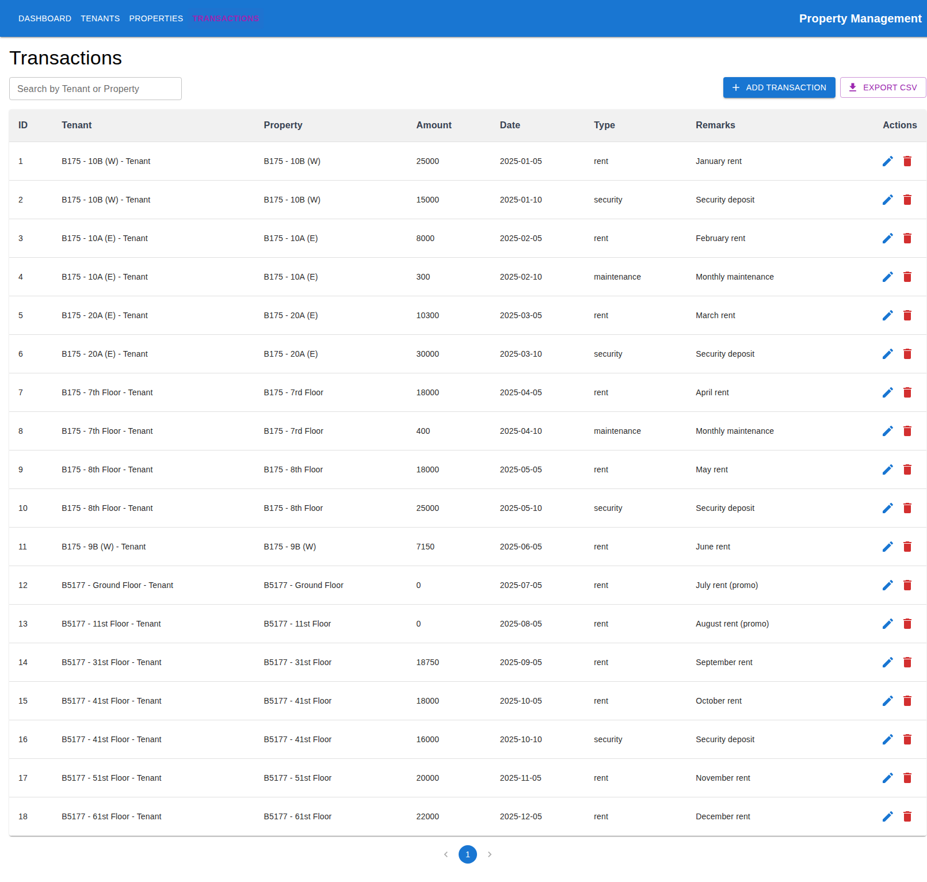Delete the May rent transaction
Viewport: 927px width, 882px height.
tap(907, 469)
